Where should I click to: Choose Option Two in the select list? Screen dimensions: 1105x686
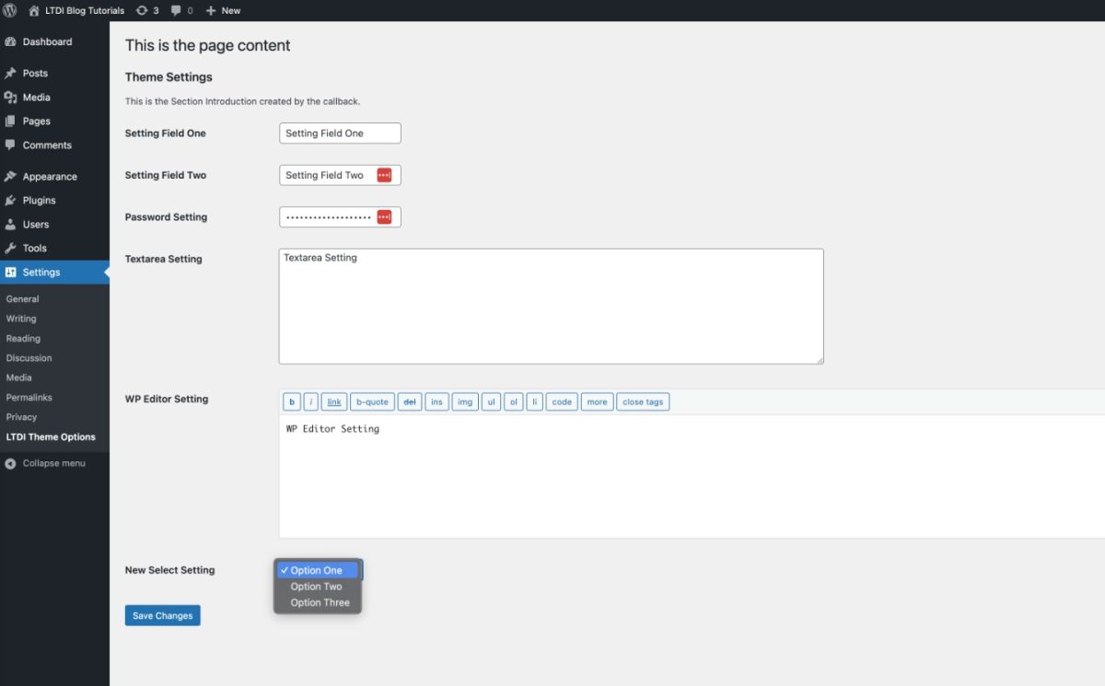tap(317, 587)
